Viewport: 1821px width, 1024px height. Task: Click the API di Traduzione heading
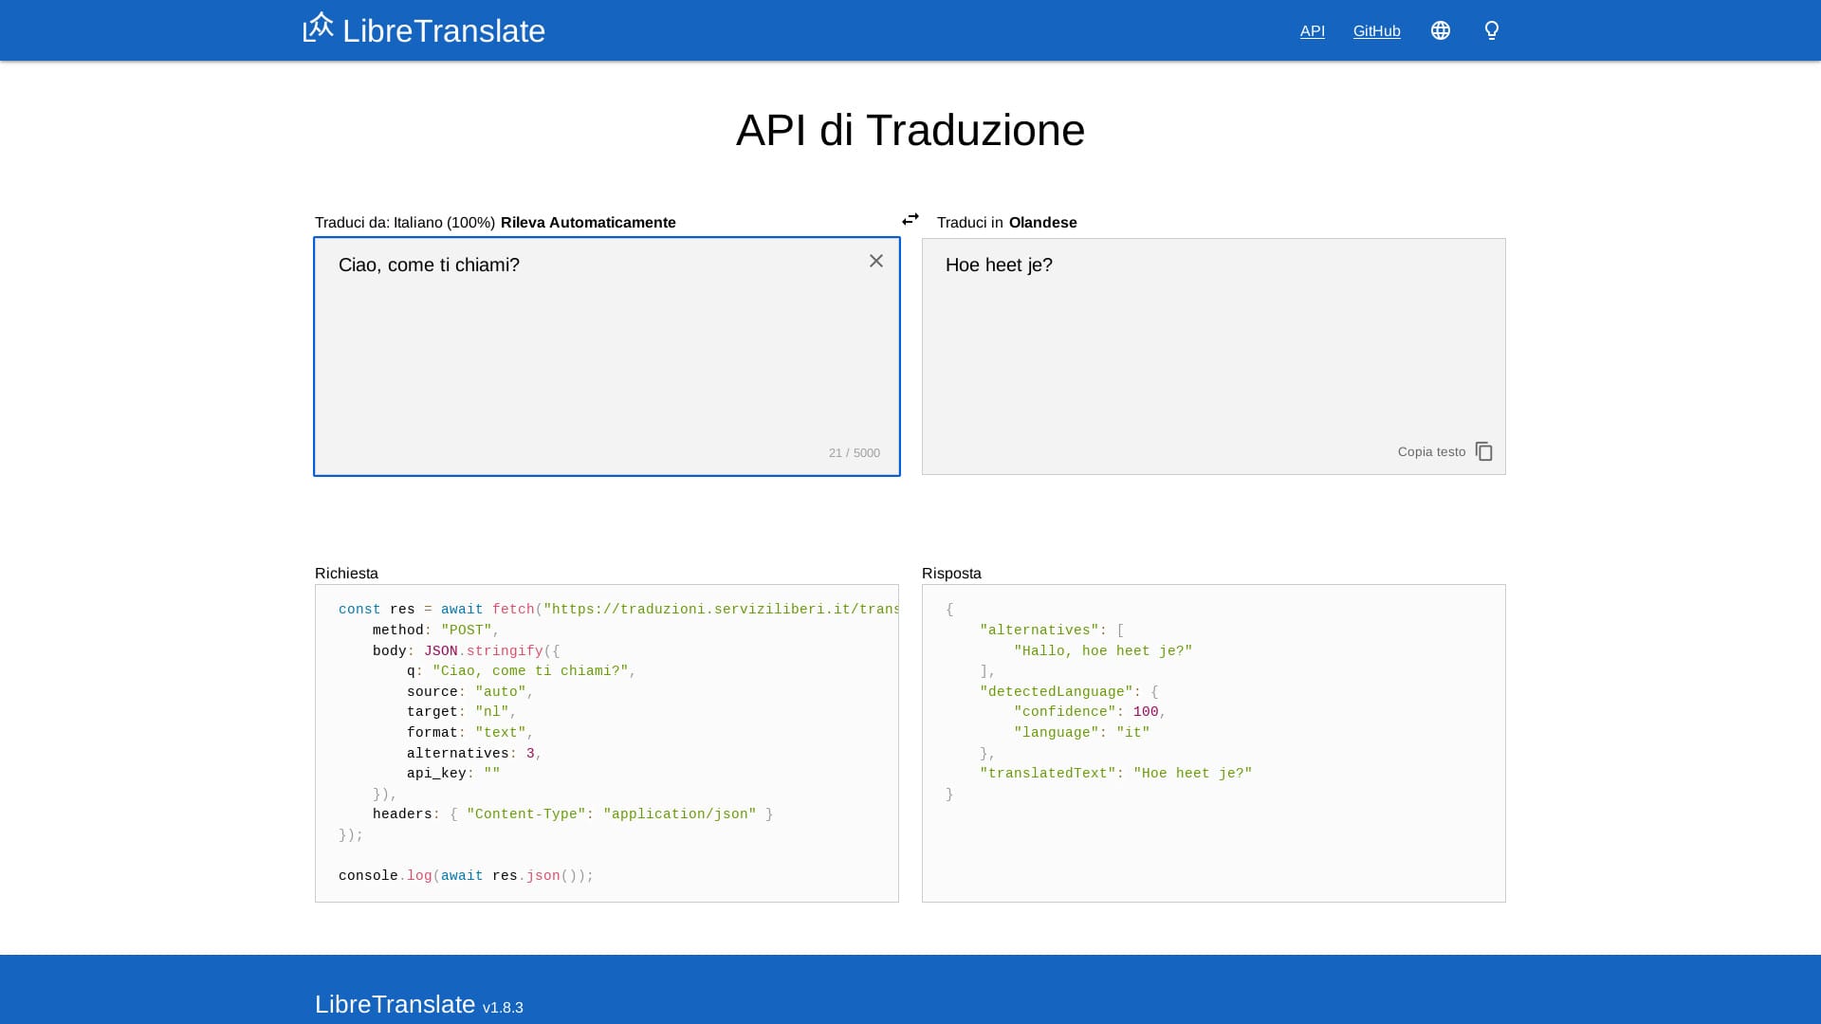[910, 131]
